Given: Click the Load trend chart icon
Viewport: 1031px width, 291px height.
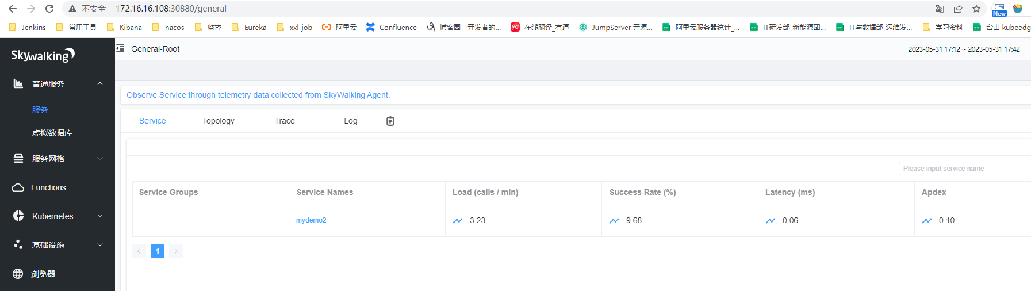Looking at the screenshot, I should coord(458,221).
